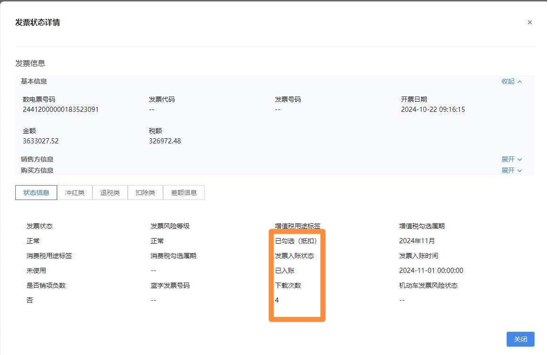Select the 退税类 tab
The width and height of the screenshot is (548, 355).
click(110, 193)
